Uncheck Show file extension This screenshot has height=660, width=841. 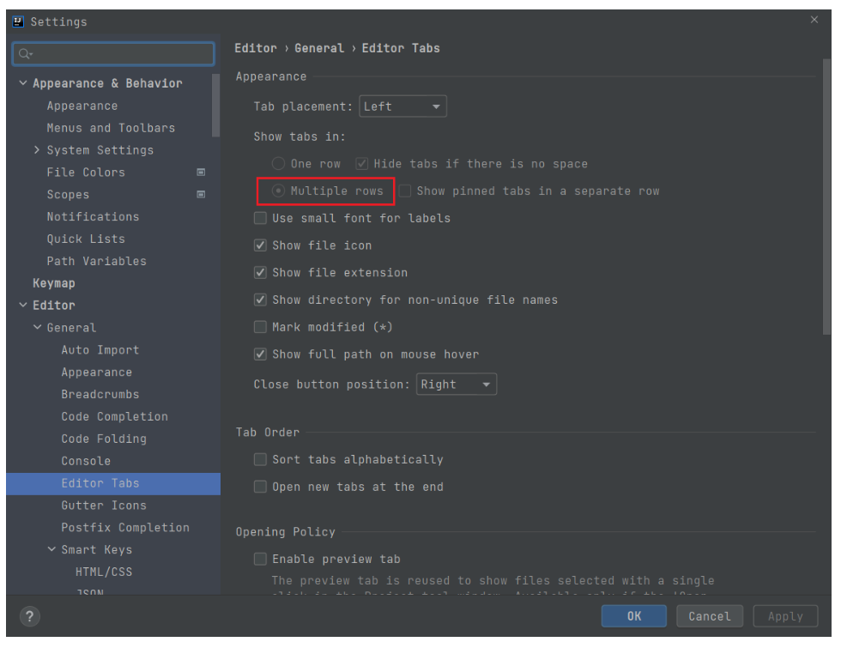[260, 272]
